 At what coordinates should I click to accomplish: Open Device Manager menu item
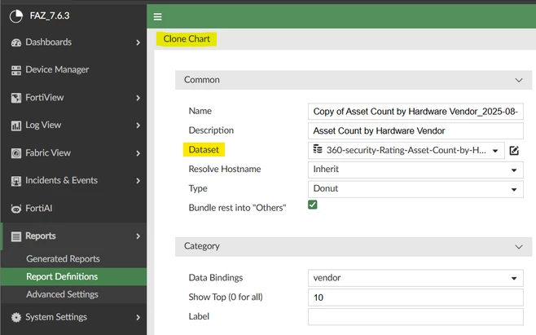pyautogui.click(x=73, y=70)
